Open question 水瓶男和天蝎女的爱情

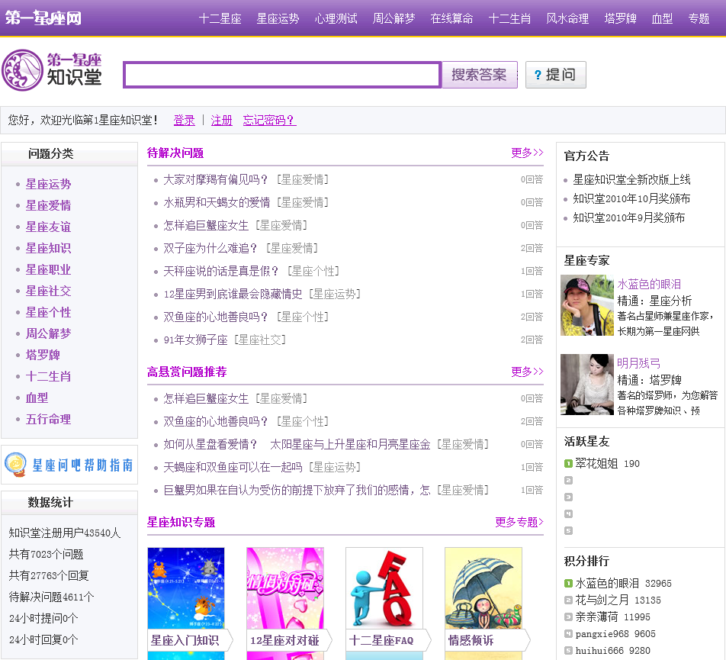click(x=217, y=202)
